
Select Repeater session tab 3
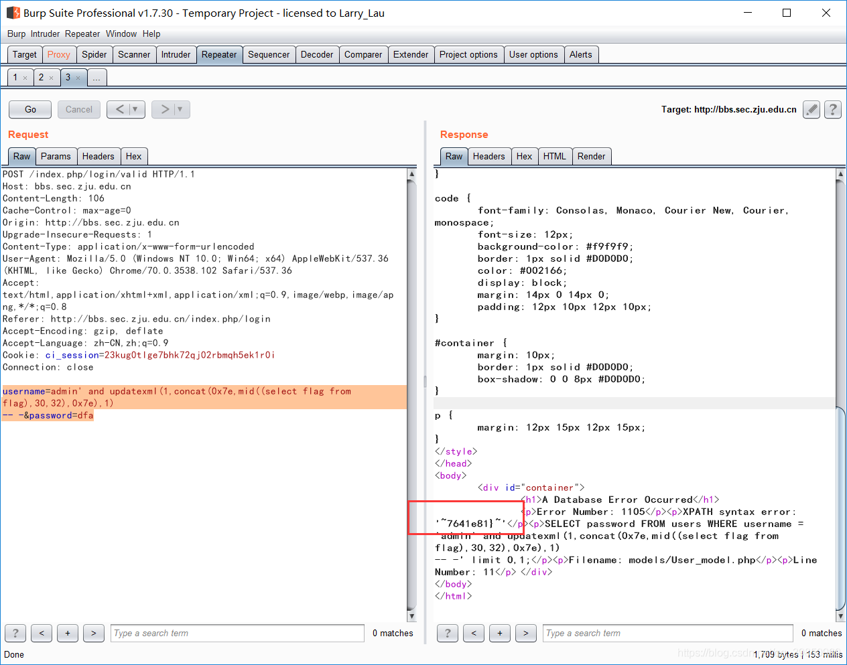68,78
